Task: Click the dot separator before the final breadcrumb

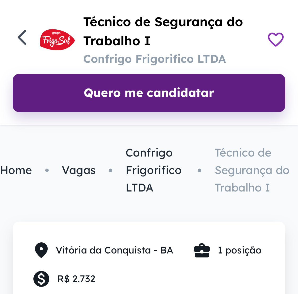Action: coord(199,170)
